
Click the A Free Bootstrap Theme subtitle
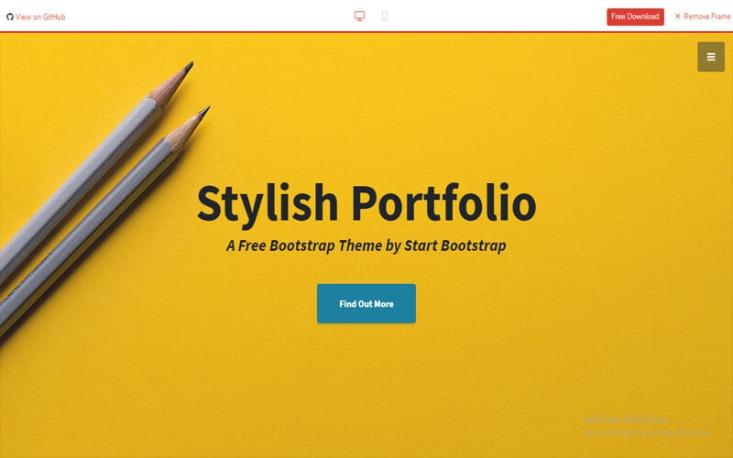click(x=366, y=245)
